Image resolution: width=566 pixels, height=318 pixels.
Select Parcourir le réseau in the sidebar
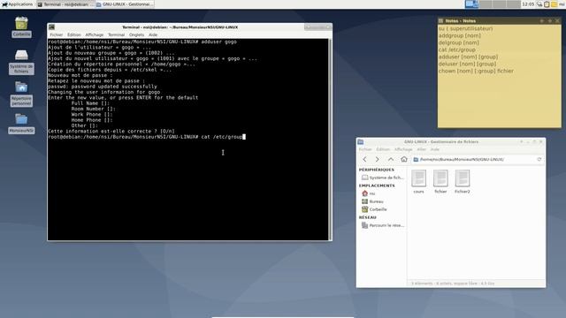point(383,225)
